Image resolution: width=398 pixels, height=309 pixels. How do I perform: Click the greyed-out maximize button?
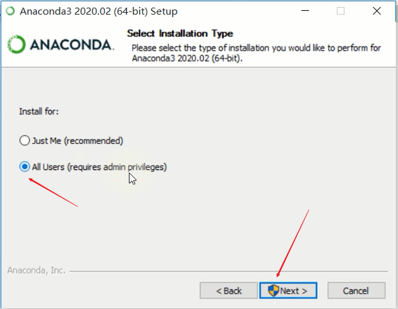point(341,11)
